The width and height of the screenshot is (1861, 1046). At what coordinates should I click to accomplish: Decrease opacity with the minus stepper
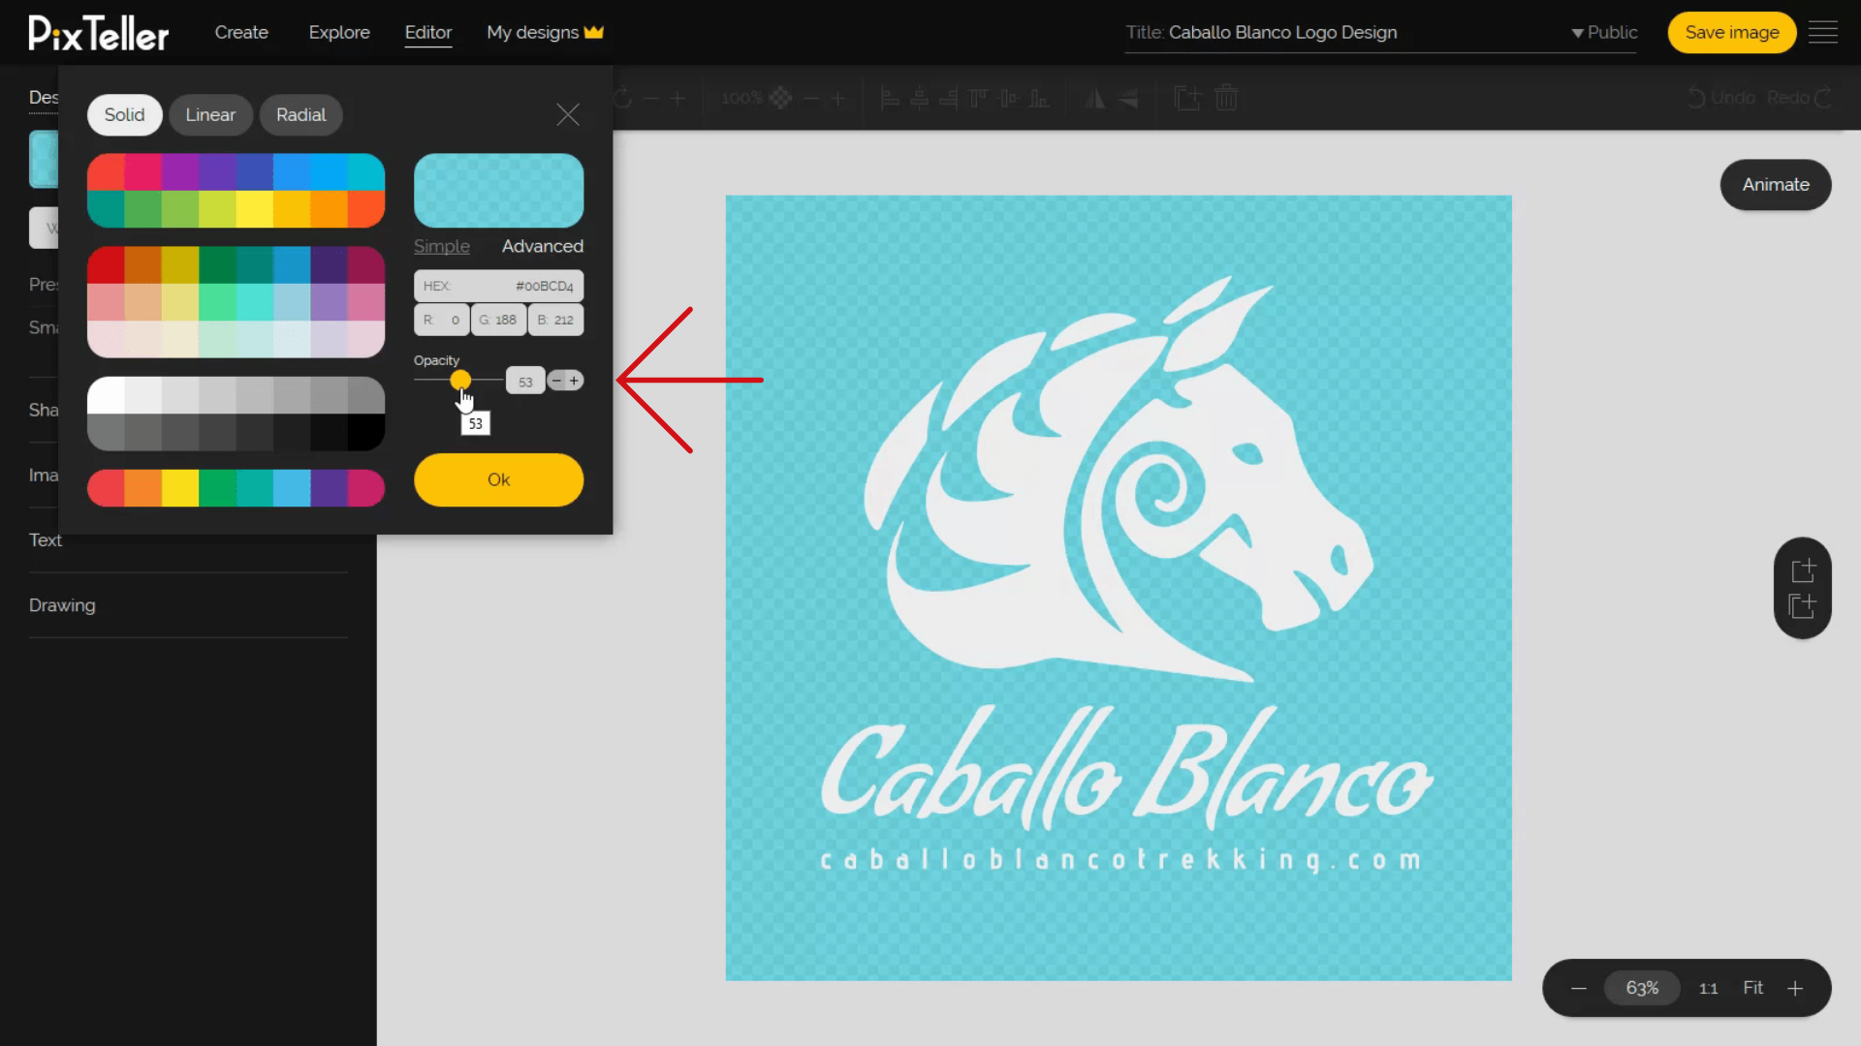tap(556, 381)
